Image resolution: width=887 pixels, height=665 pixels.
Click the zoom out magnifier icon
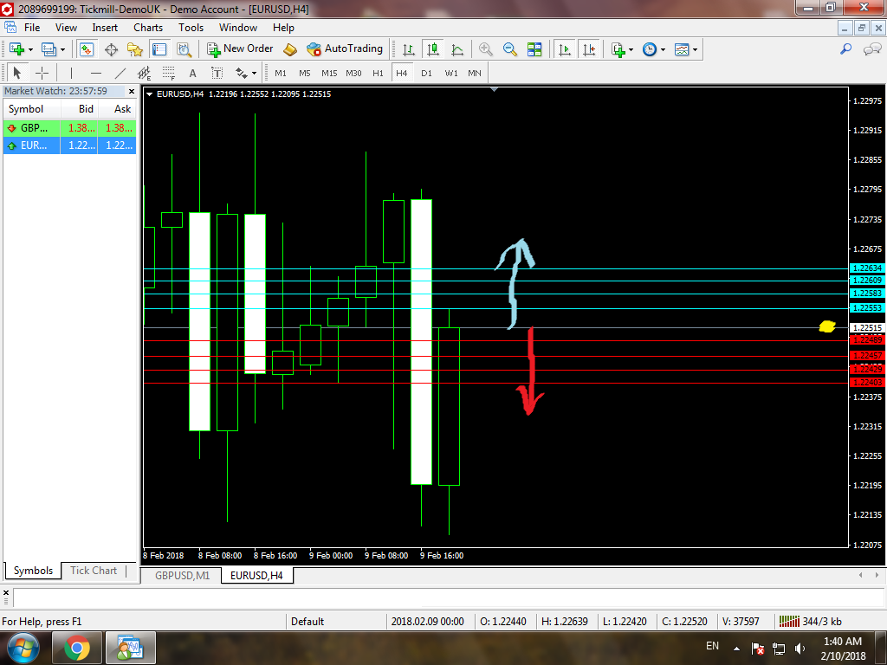(510, 49)
